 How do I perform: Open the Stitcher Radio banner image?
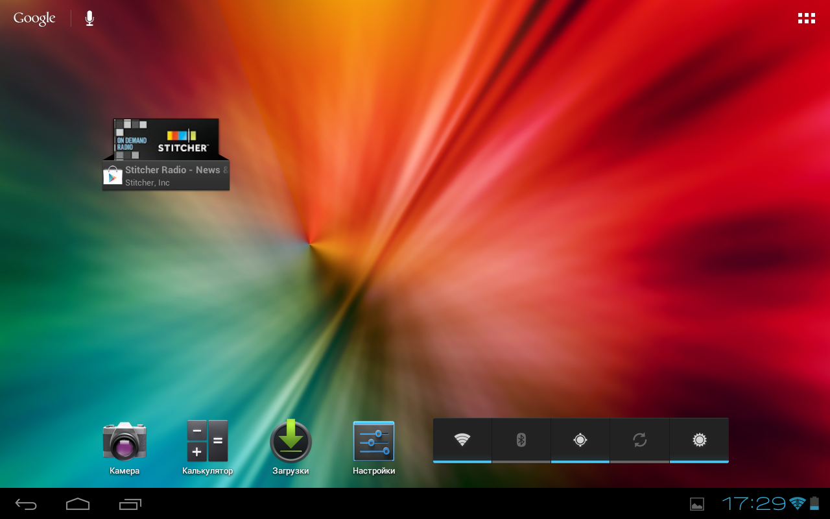[x=166, y=139]
